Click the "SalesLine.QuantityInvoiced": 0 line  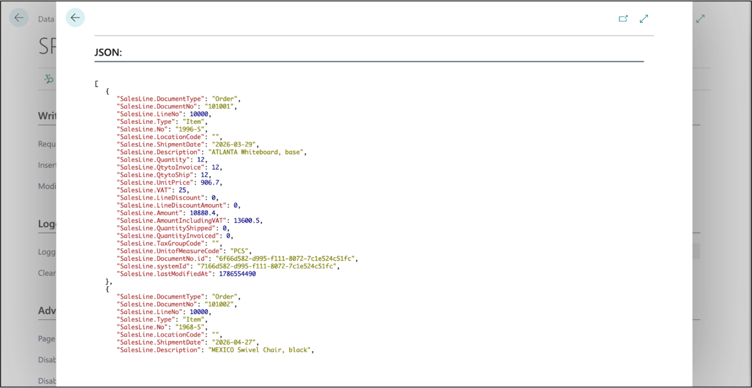pyautogui.click(x=175, y=236)
